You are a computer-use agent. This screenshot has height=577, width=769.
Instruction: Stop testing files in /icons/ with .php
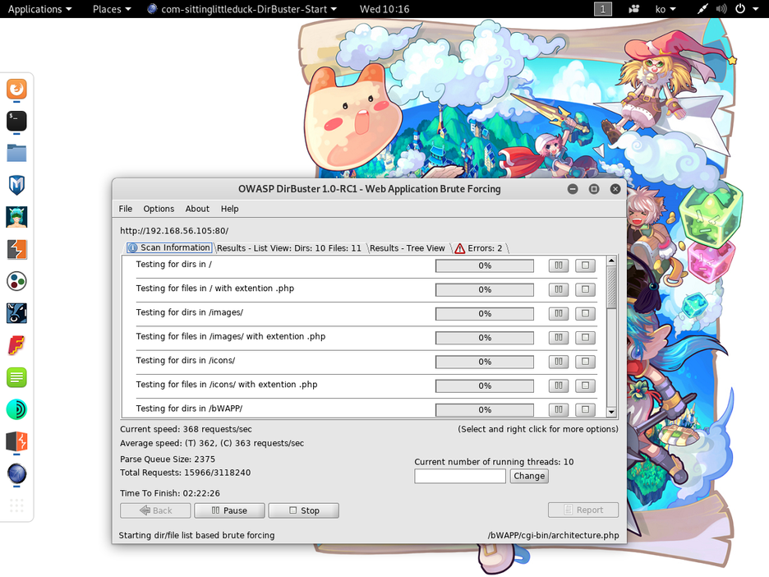[x=585, y=385]
